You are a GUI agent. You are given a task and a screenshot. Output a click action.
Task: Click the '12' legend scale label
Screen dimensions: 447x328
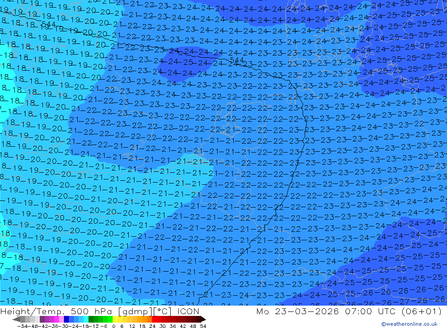coord(132,326)
